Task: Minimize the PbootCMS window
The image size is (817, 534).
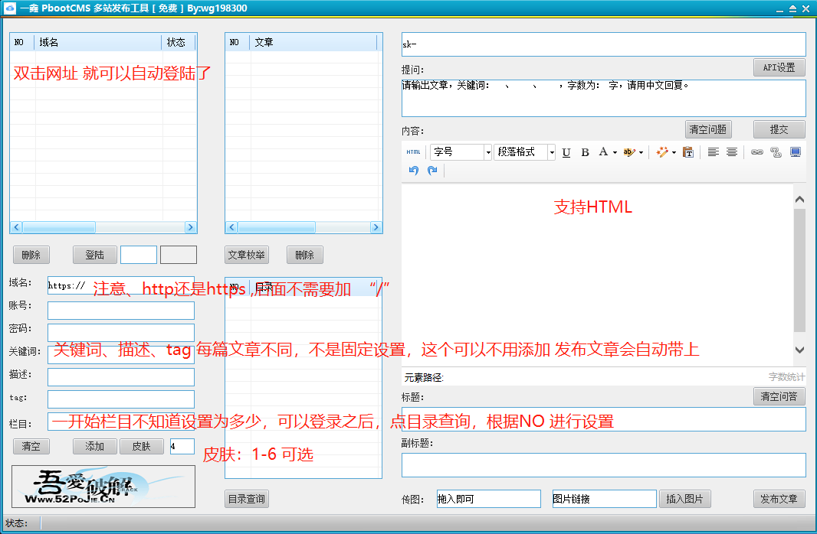Action: pos(779,9)
